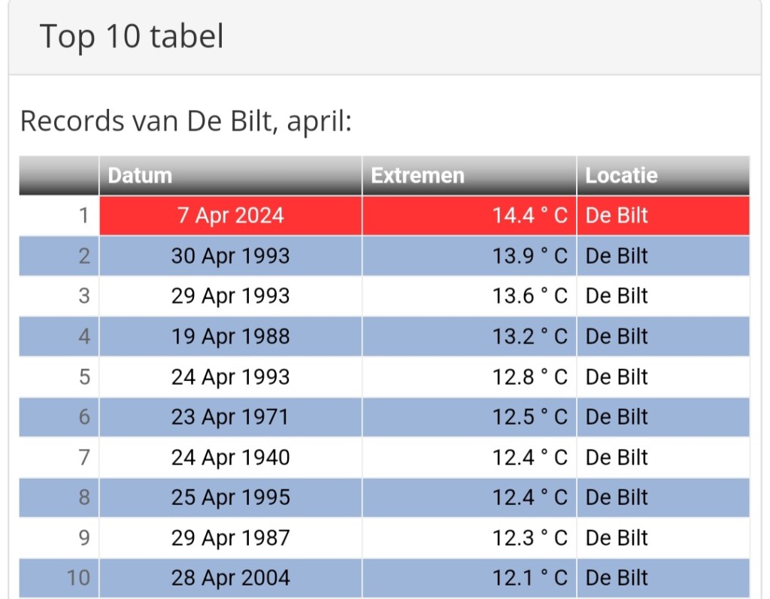The image size is (770, 599).
Task: Click rank number 10 cell
Action: click(x=59, y=579)
